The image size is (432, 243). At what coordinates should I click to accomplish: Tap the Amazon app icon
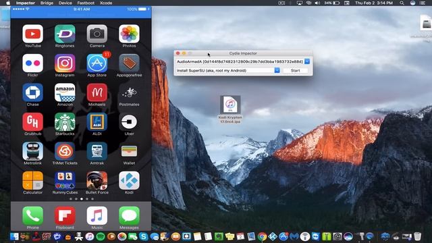(65, 92)
